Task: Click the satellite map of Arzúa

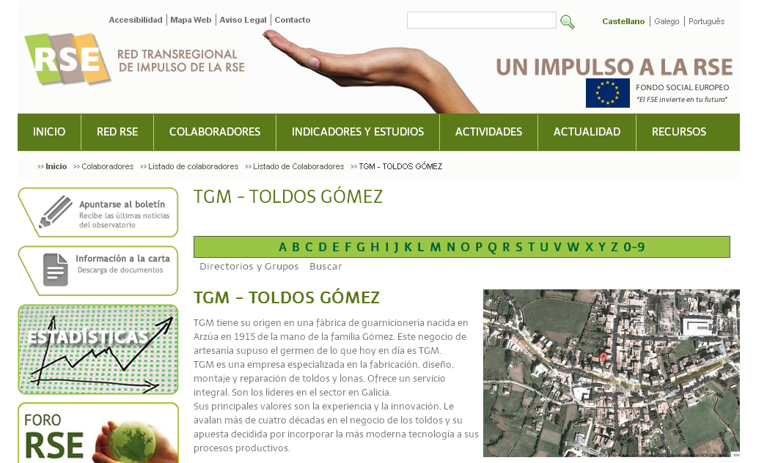Action: tap(612, 373)
